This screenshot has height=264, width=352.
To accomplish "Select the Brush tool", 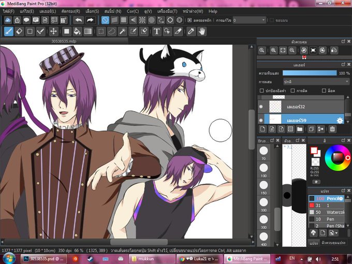I will pos(9,32).
